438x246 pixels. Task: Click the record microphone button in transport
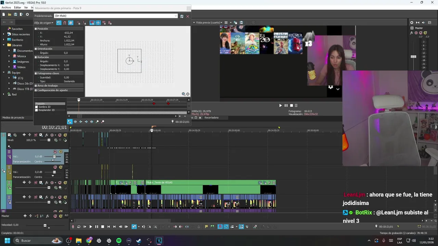73,227
